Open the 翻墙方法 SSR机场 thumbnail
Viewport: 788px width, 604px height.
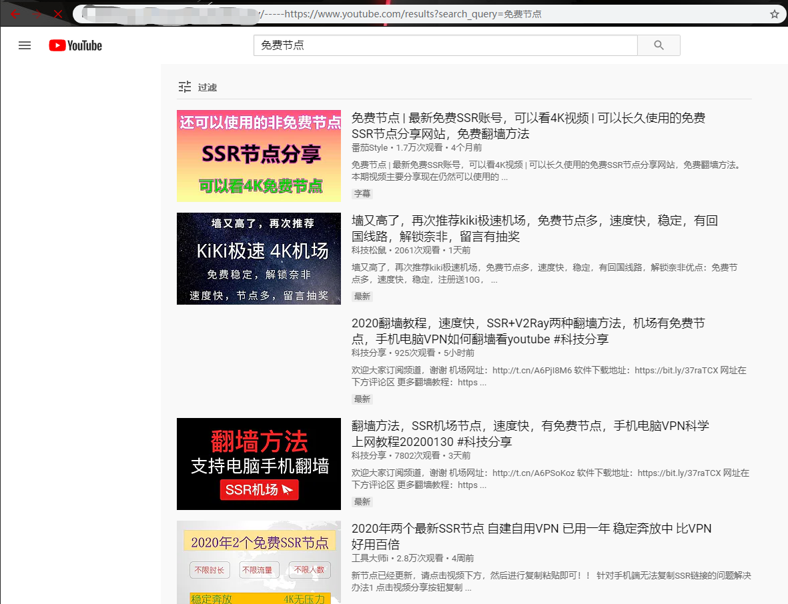[x=259, y=464]
